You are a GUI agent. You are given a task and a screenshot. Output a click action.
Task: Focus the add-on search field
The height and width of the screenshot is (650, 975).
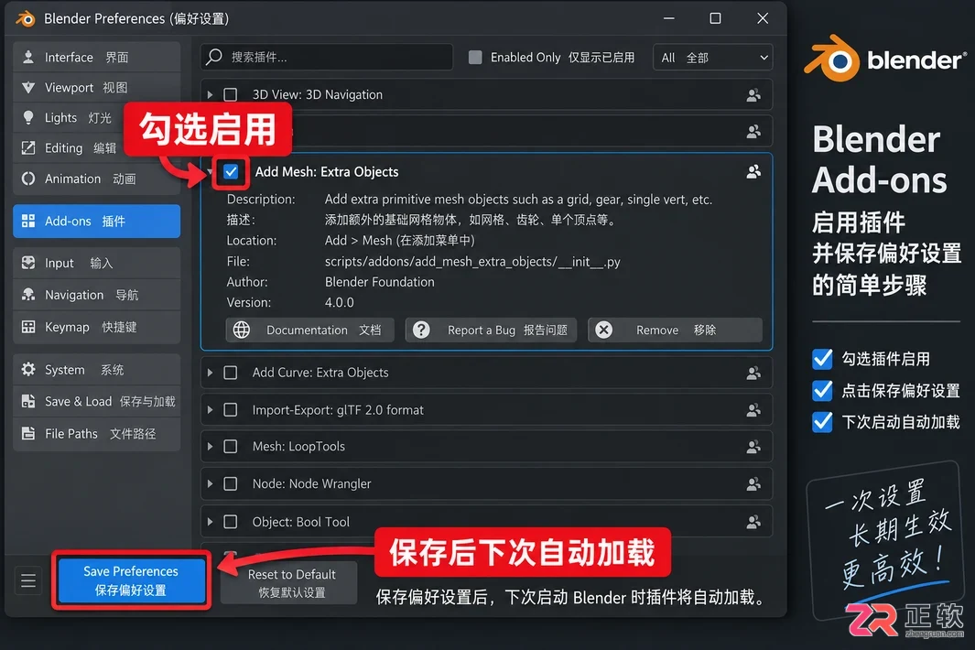327,58
